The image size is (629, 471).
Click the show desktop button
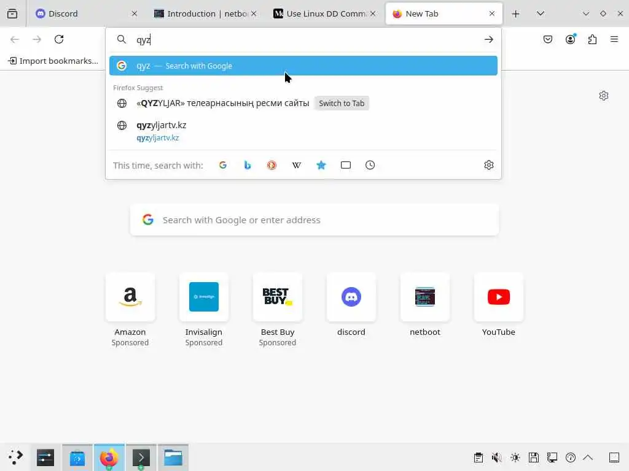[x=614, y=458]
